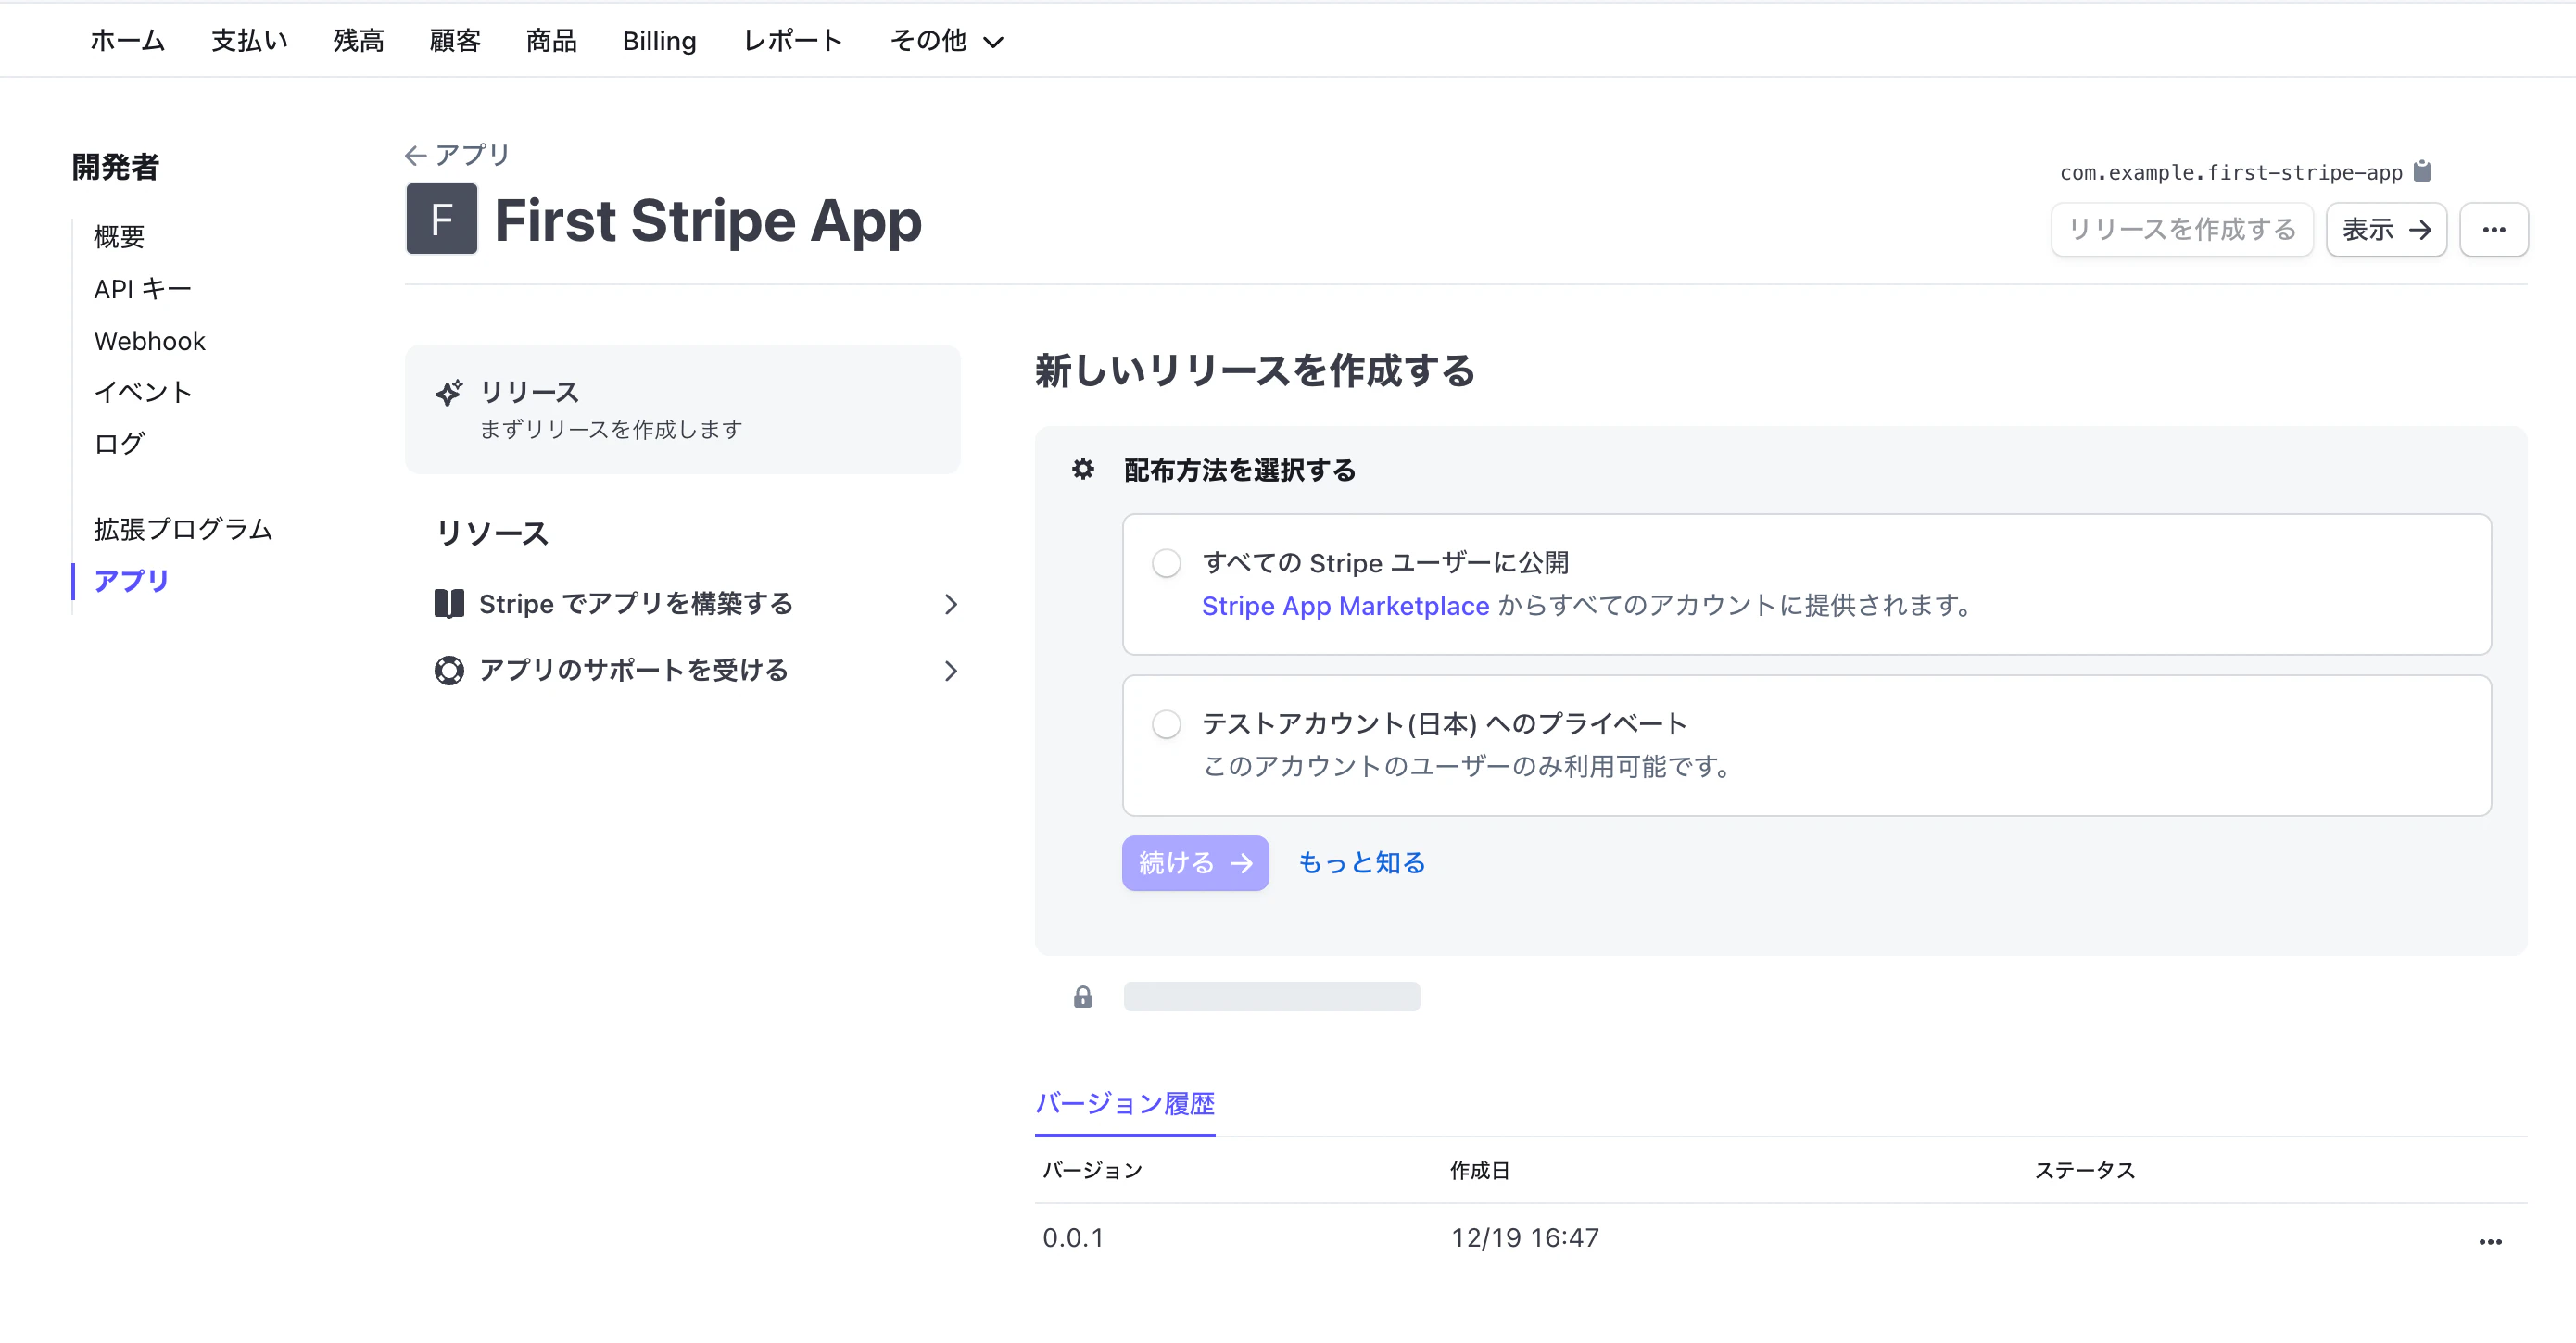Click the 作成日 column header
This screenshot has height=1343, width=2576.
coord(1480,1171)
